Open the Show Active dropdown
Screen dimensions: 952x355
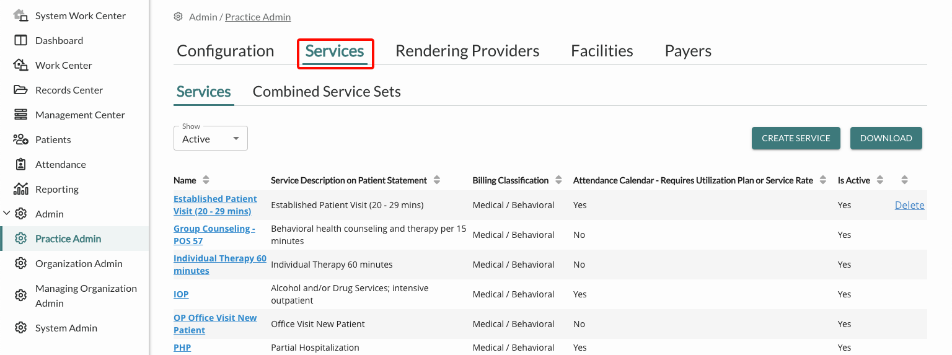point(211,139)
